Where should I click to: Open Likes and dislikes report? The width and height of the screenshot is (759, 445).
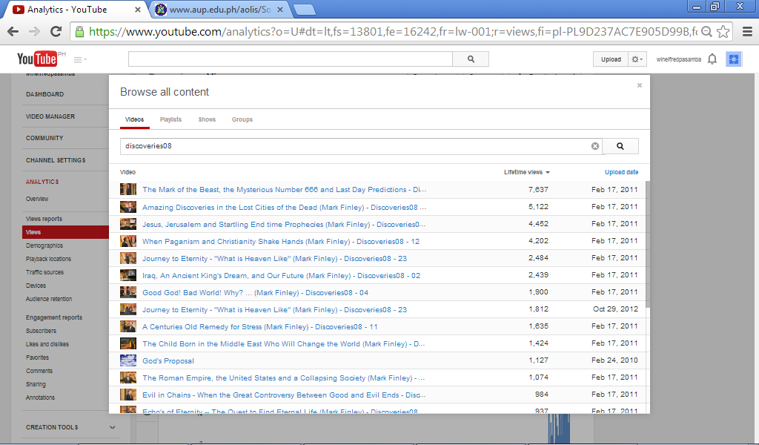[x=47, y=344]
